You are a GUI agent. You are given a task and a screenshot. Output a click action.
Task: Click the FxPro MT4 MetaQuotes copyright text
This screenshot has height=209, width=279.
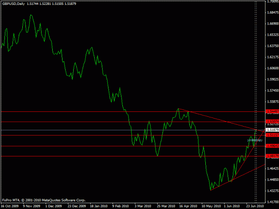pyautogui.click(x=44, y=200)
